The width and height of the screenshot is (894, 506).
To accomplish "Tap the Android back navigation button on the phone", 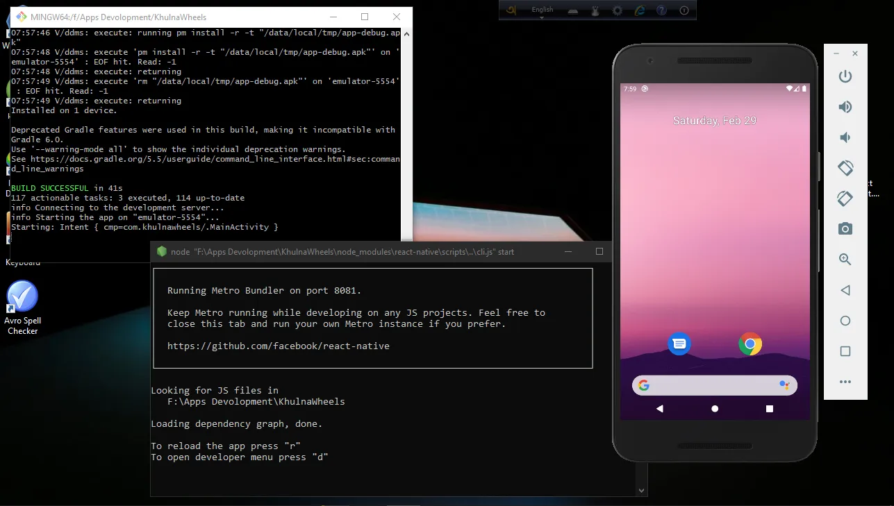I will [x=660, y=409].
